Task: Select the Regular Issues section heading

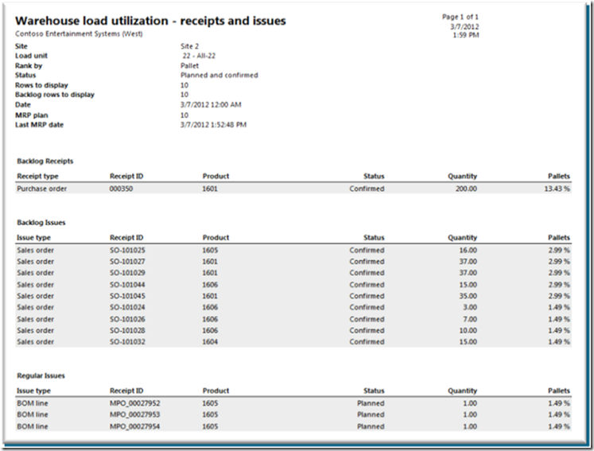Action: (41, 375)
